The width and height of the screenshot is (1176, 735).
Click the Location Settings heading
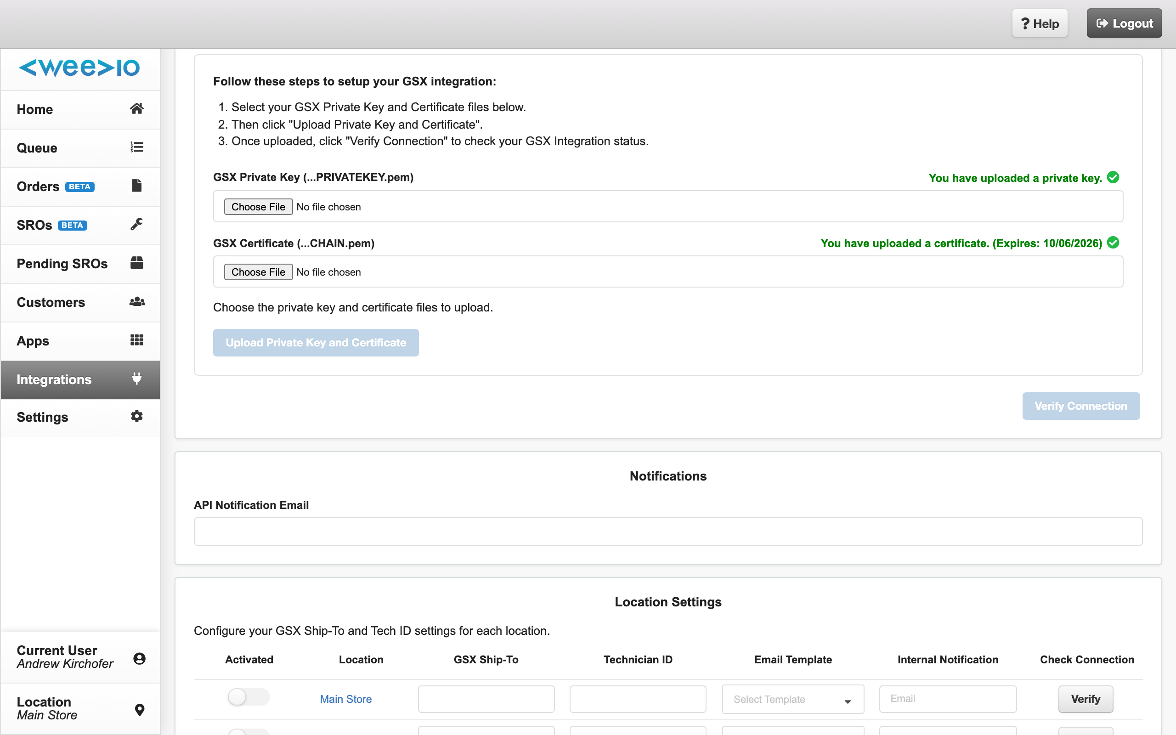668,602
